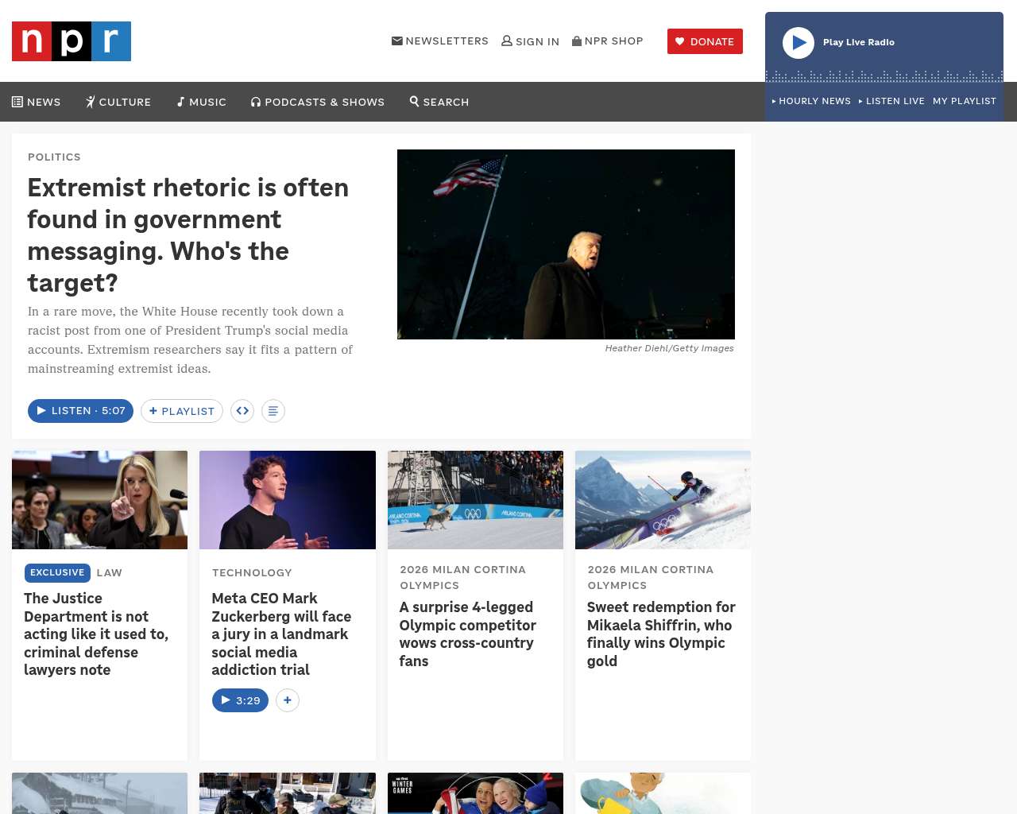Viewport: 1017px width, 814px height.
Task: Open the Justice Department hearing photo
Action: coord(100,500)
